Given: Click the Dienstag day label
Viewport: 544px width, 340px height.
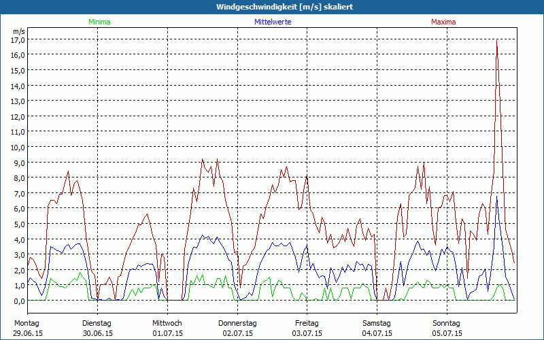Looking at the screenshot, I should [97, 323].
